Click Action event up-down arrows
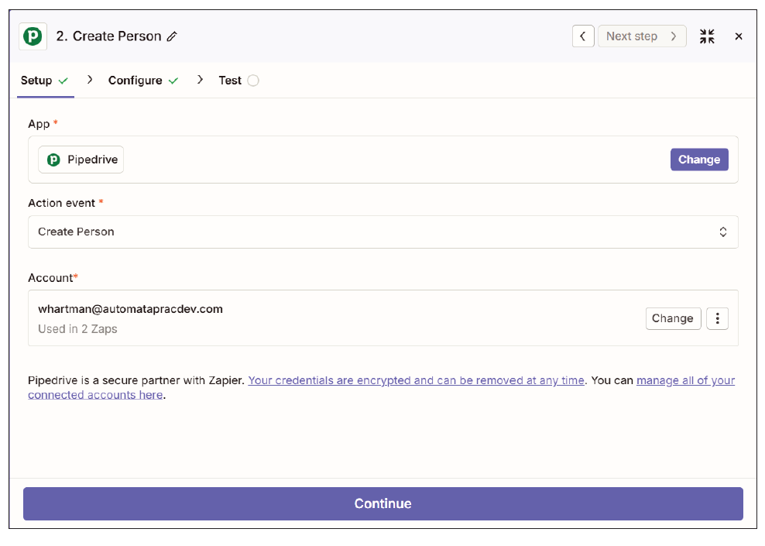 pyautogui.click(x=723, y=232)
